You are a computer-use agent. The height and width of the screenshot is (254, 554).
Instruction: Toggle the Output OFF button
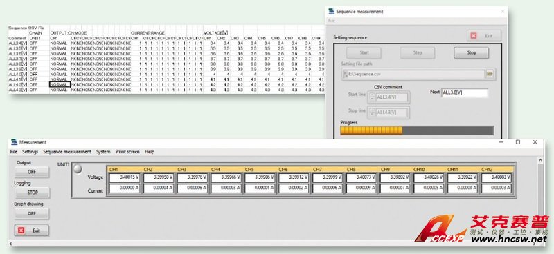[x=32, y=172]
